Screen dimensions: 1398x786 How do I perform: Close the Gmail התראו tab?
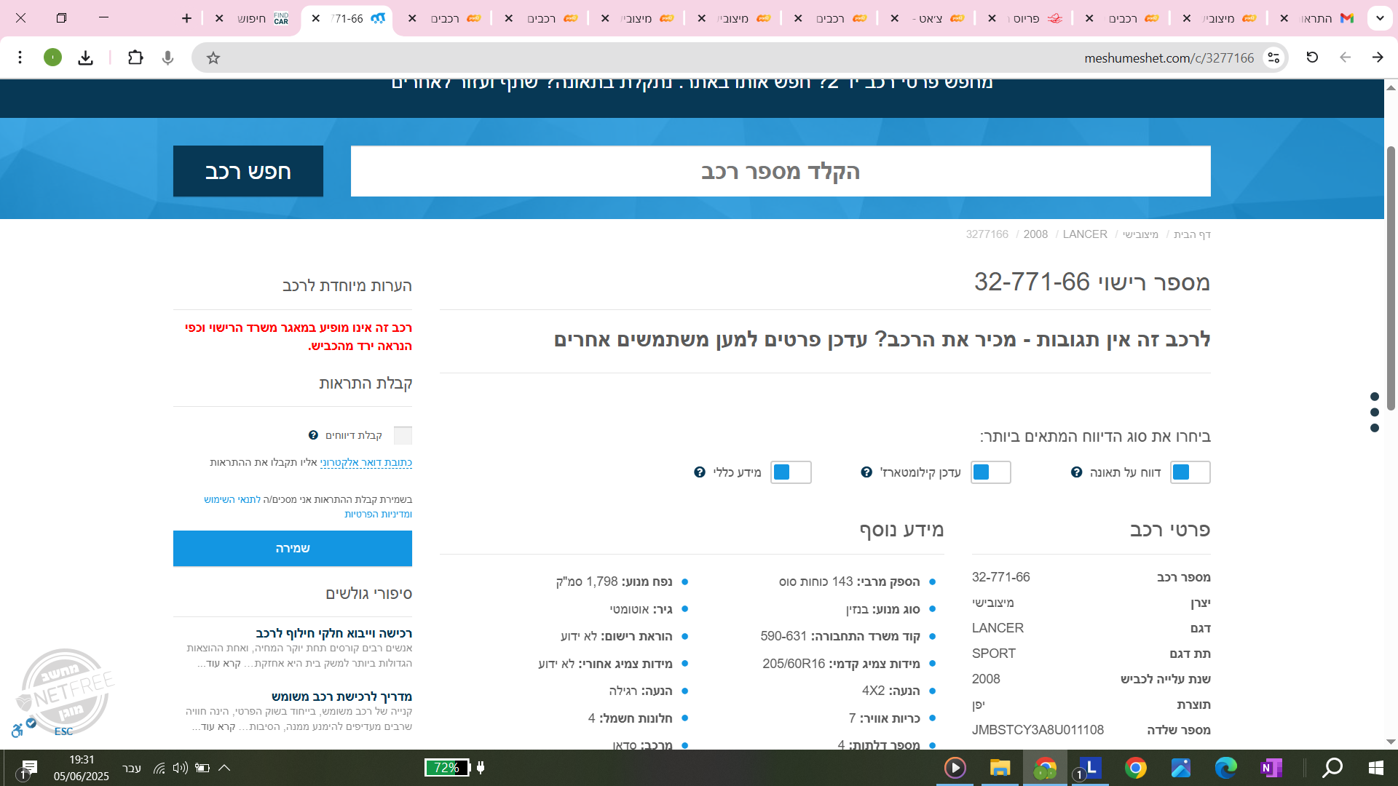(x=1284, y=18)
